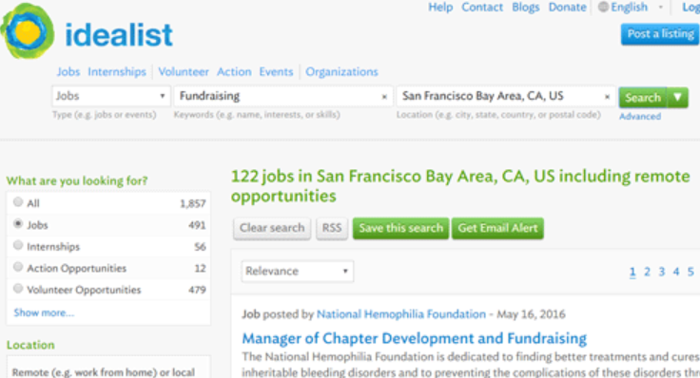Open the Help link
This screenshot has width=700, height=378.
(440, 8)
